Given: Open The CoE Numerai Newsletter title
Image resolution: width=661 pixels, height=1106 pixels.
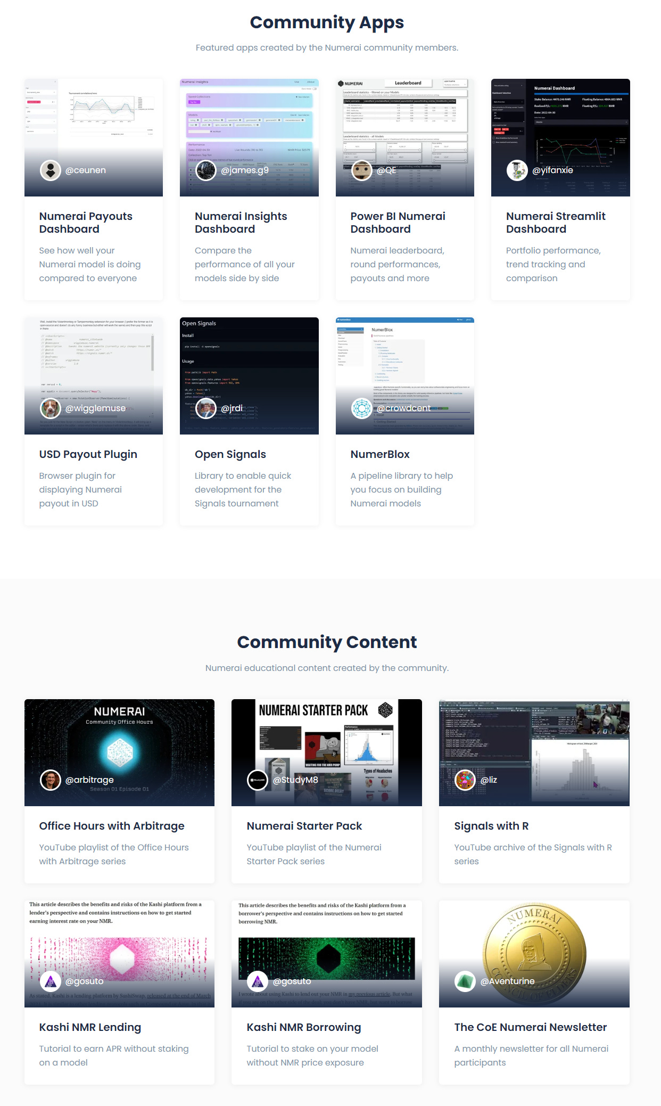Looking at the screenshot, I should [x=531, y=1027].
